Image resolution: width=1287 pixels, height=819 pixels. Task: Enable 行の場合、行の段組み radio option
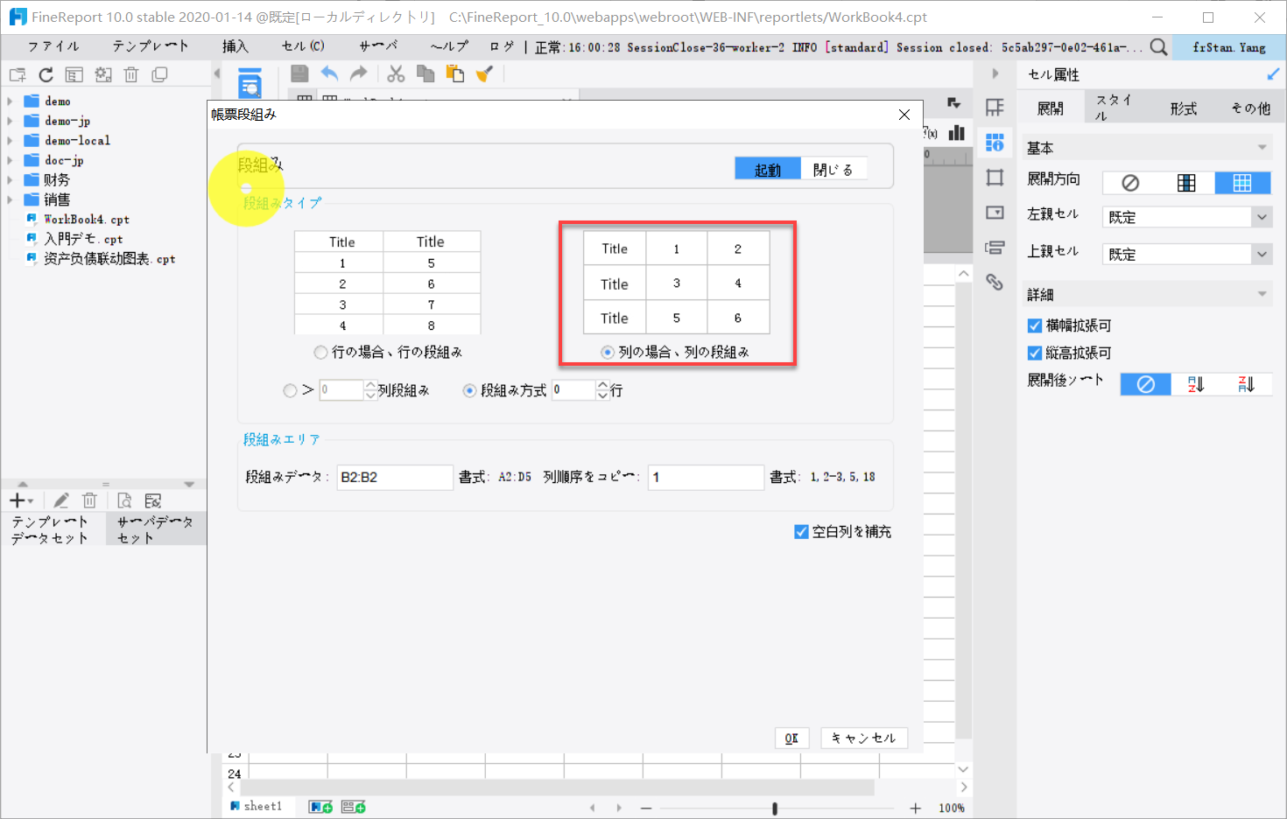pyautogui.click(x=320, y=352)
